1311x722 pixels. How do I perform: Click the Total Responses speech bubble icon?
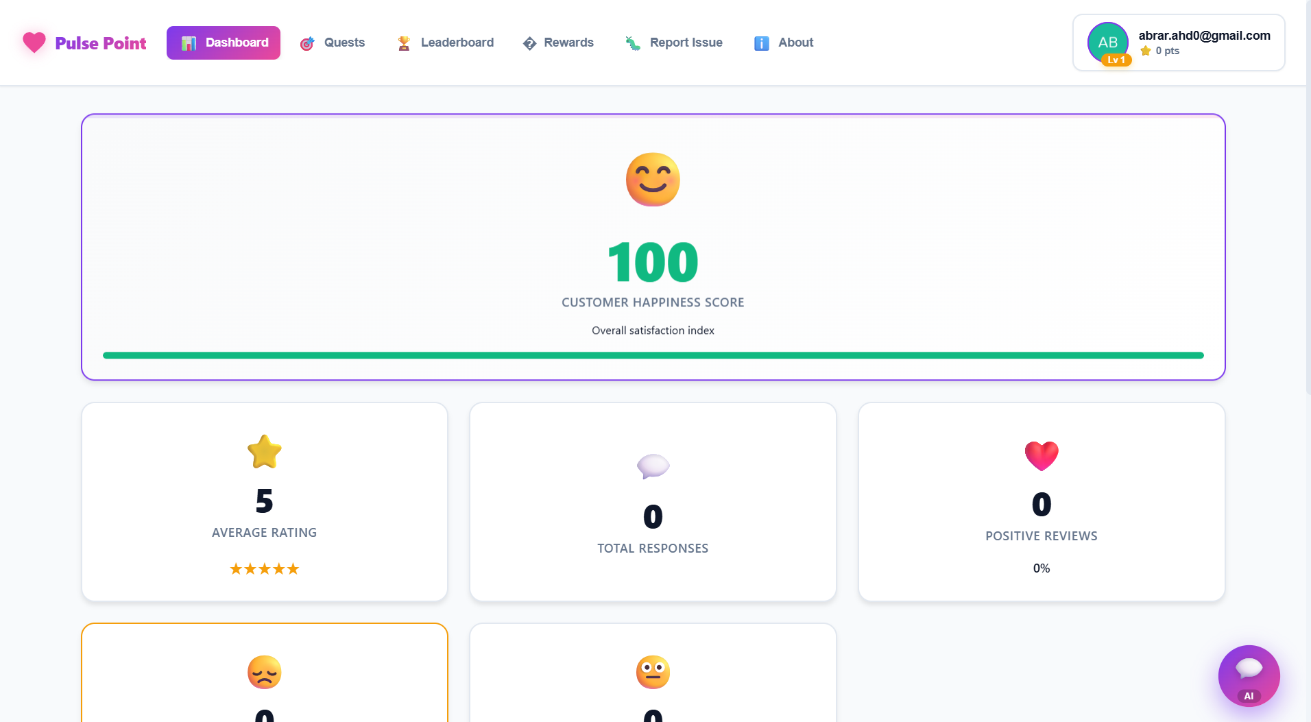tap(653, 466)
